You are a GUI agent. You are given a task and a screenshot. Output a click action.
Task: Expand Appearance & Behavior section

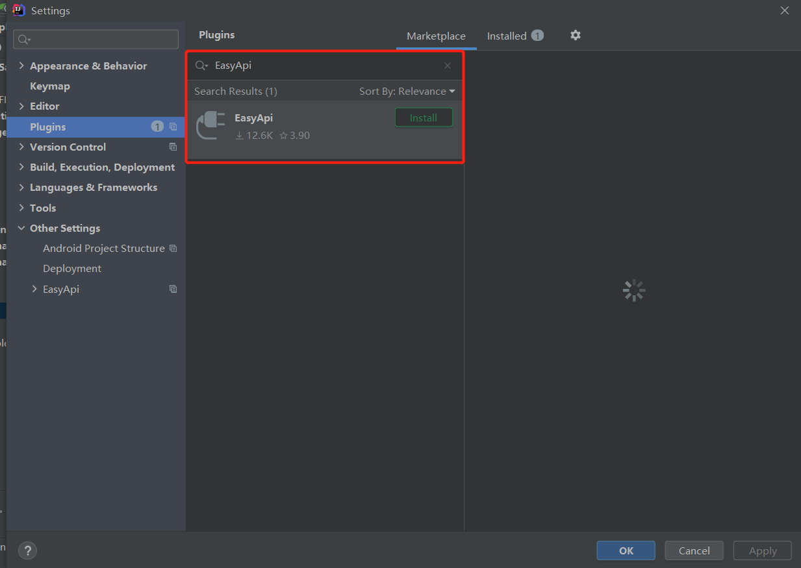click(22, 66)
